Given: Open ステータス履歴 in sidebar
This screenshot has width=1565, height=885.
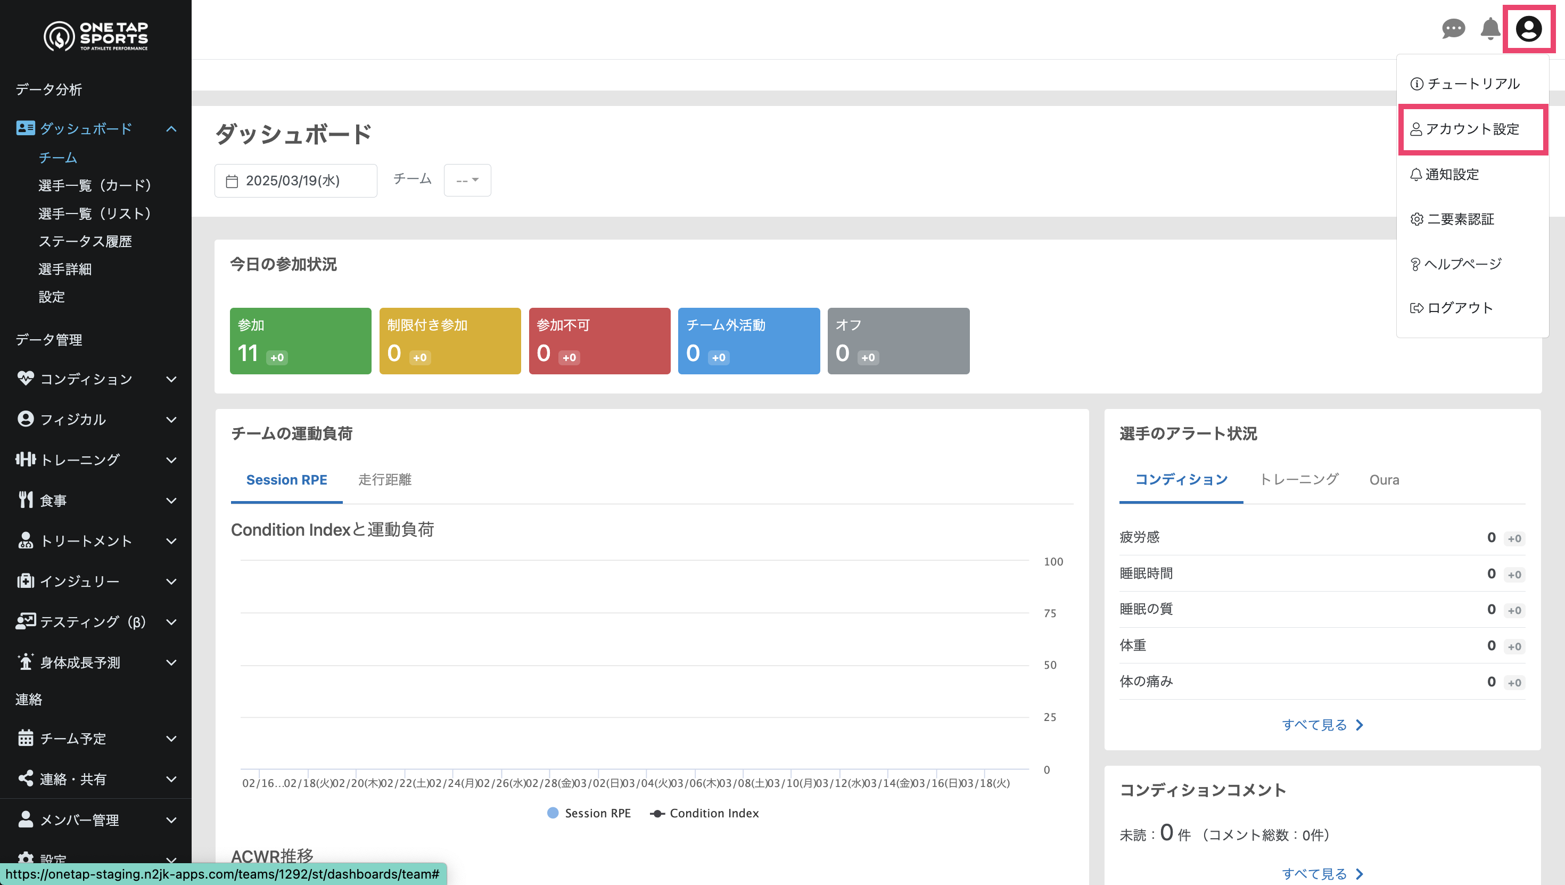Looking at the screenshot, I should click(x=85, y=241).
